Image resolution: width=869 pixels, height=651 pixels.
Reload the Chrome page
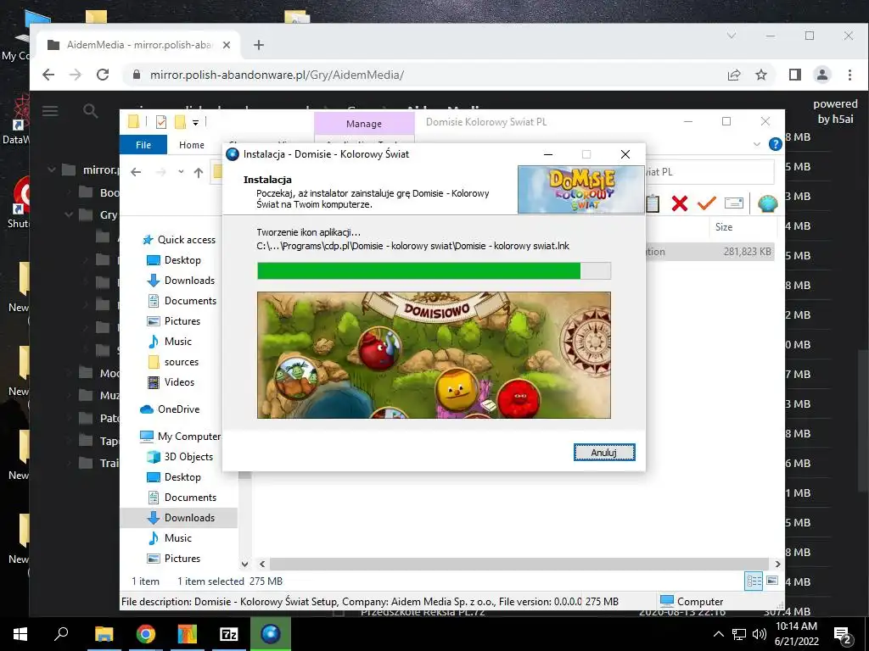click(x=103, y=75)
